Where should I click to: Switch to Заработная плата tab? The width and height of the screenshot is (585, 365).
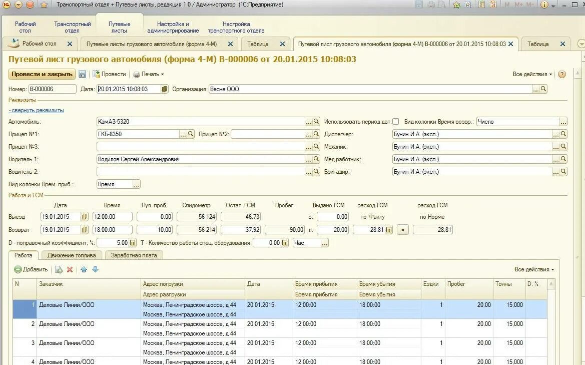coord(134,255)
